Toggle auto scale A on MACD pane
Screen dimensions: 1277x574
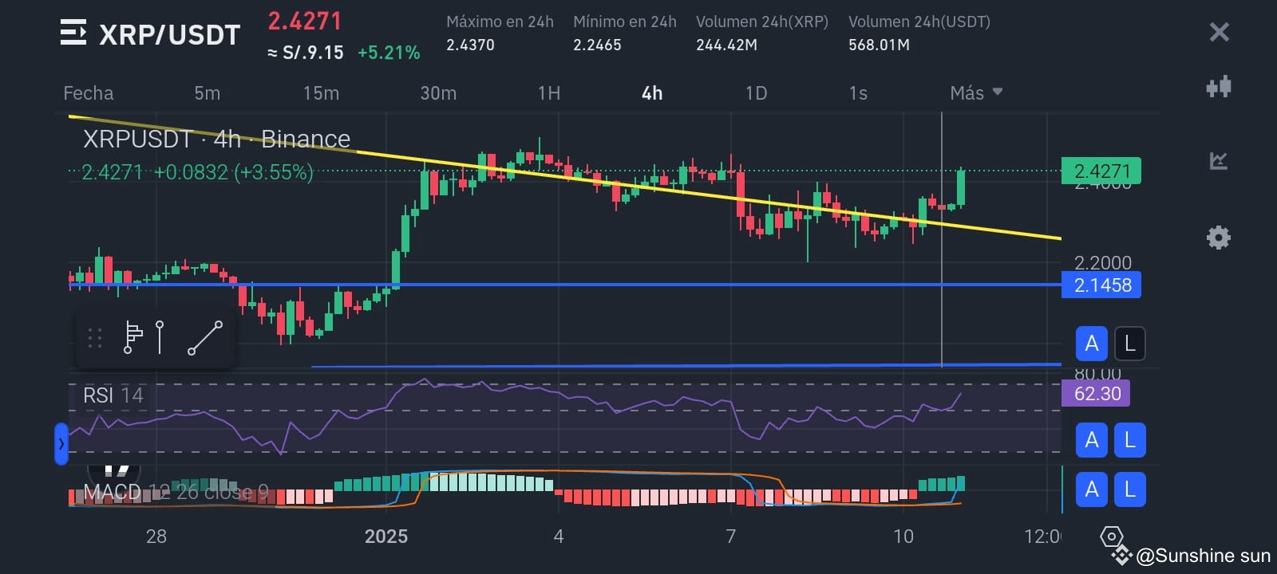[x=1091, y=489]
